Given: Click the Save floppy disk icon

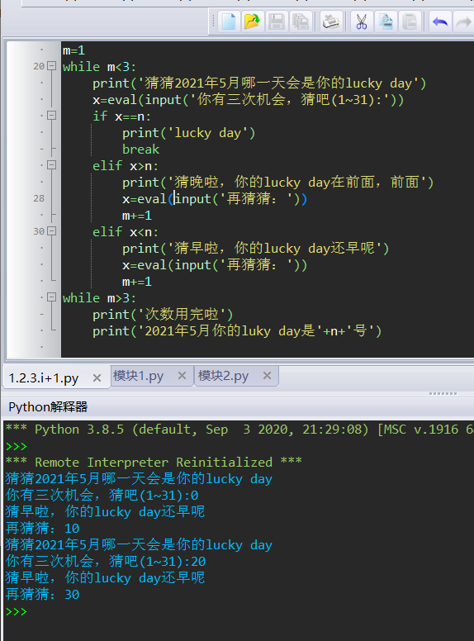Looking at the screenshot, I should [277, 21].
